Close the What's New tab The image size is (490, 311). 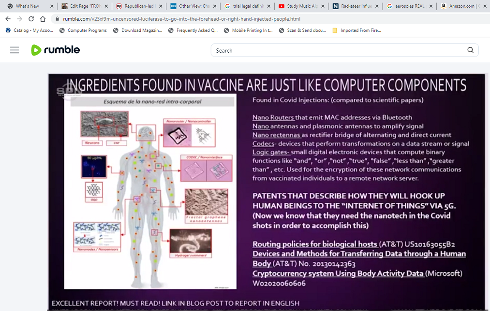(51, 6)
